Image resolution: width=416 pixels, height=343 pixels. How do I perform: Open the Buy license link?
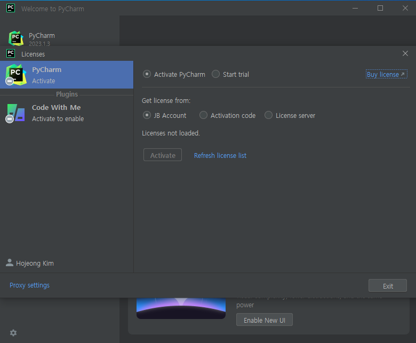click(x=386, y=75)
